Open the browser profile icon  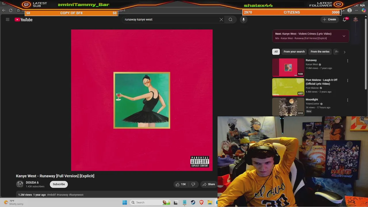pyautogui.click(x=350, y=10)
